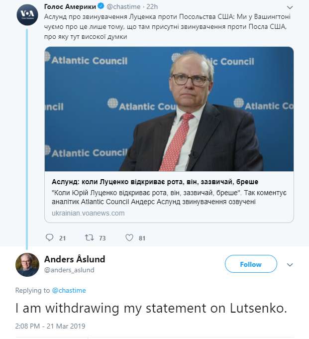Open the VOA profile avatar
Image resolution: width=309 pixels, height=339 pixels.
pyautogui.click(x=27, y=14)
